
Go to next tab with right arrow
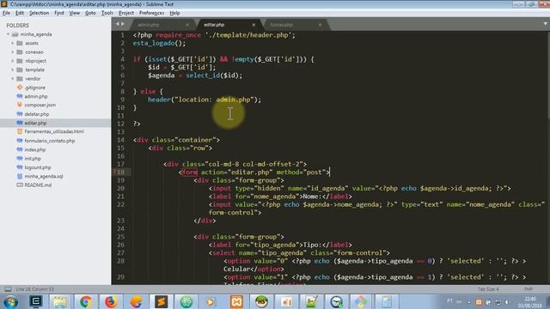(x=122, y=24)
